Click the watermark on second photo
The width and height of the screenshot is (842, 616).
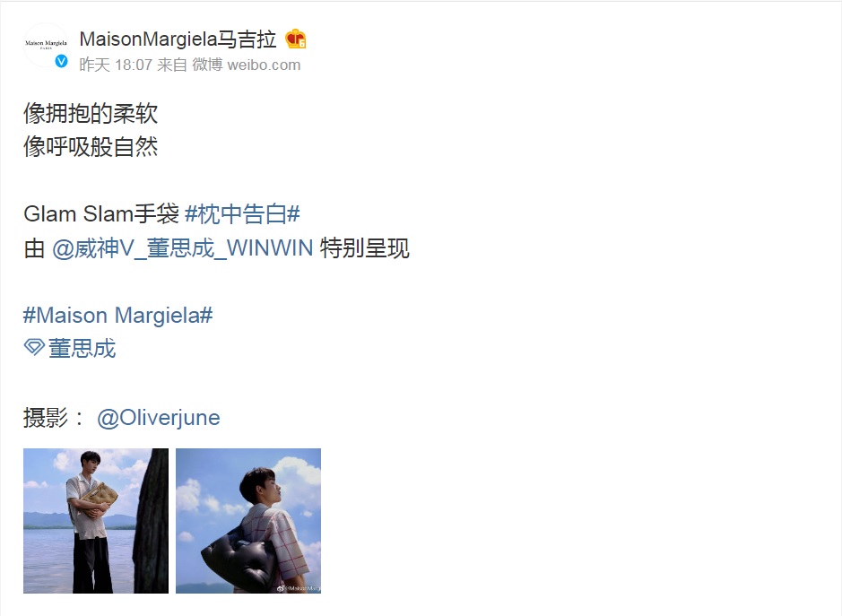click(298, 588)
